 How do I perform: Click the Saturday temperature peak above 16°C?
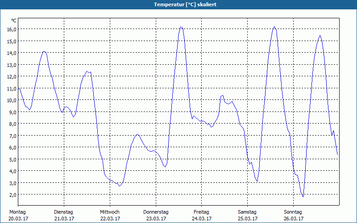(x=274, y=27)
